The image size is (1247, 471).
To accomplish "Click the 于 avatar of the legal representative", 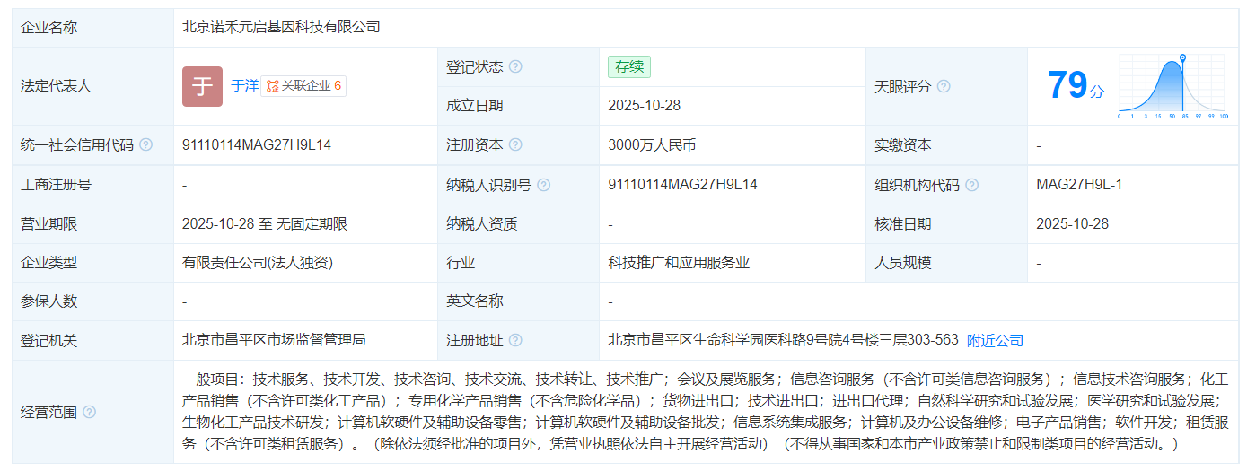I will pyautogui.click(x=202, y=86).
